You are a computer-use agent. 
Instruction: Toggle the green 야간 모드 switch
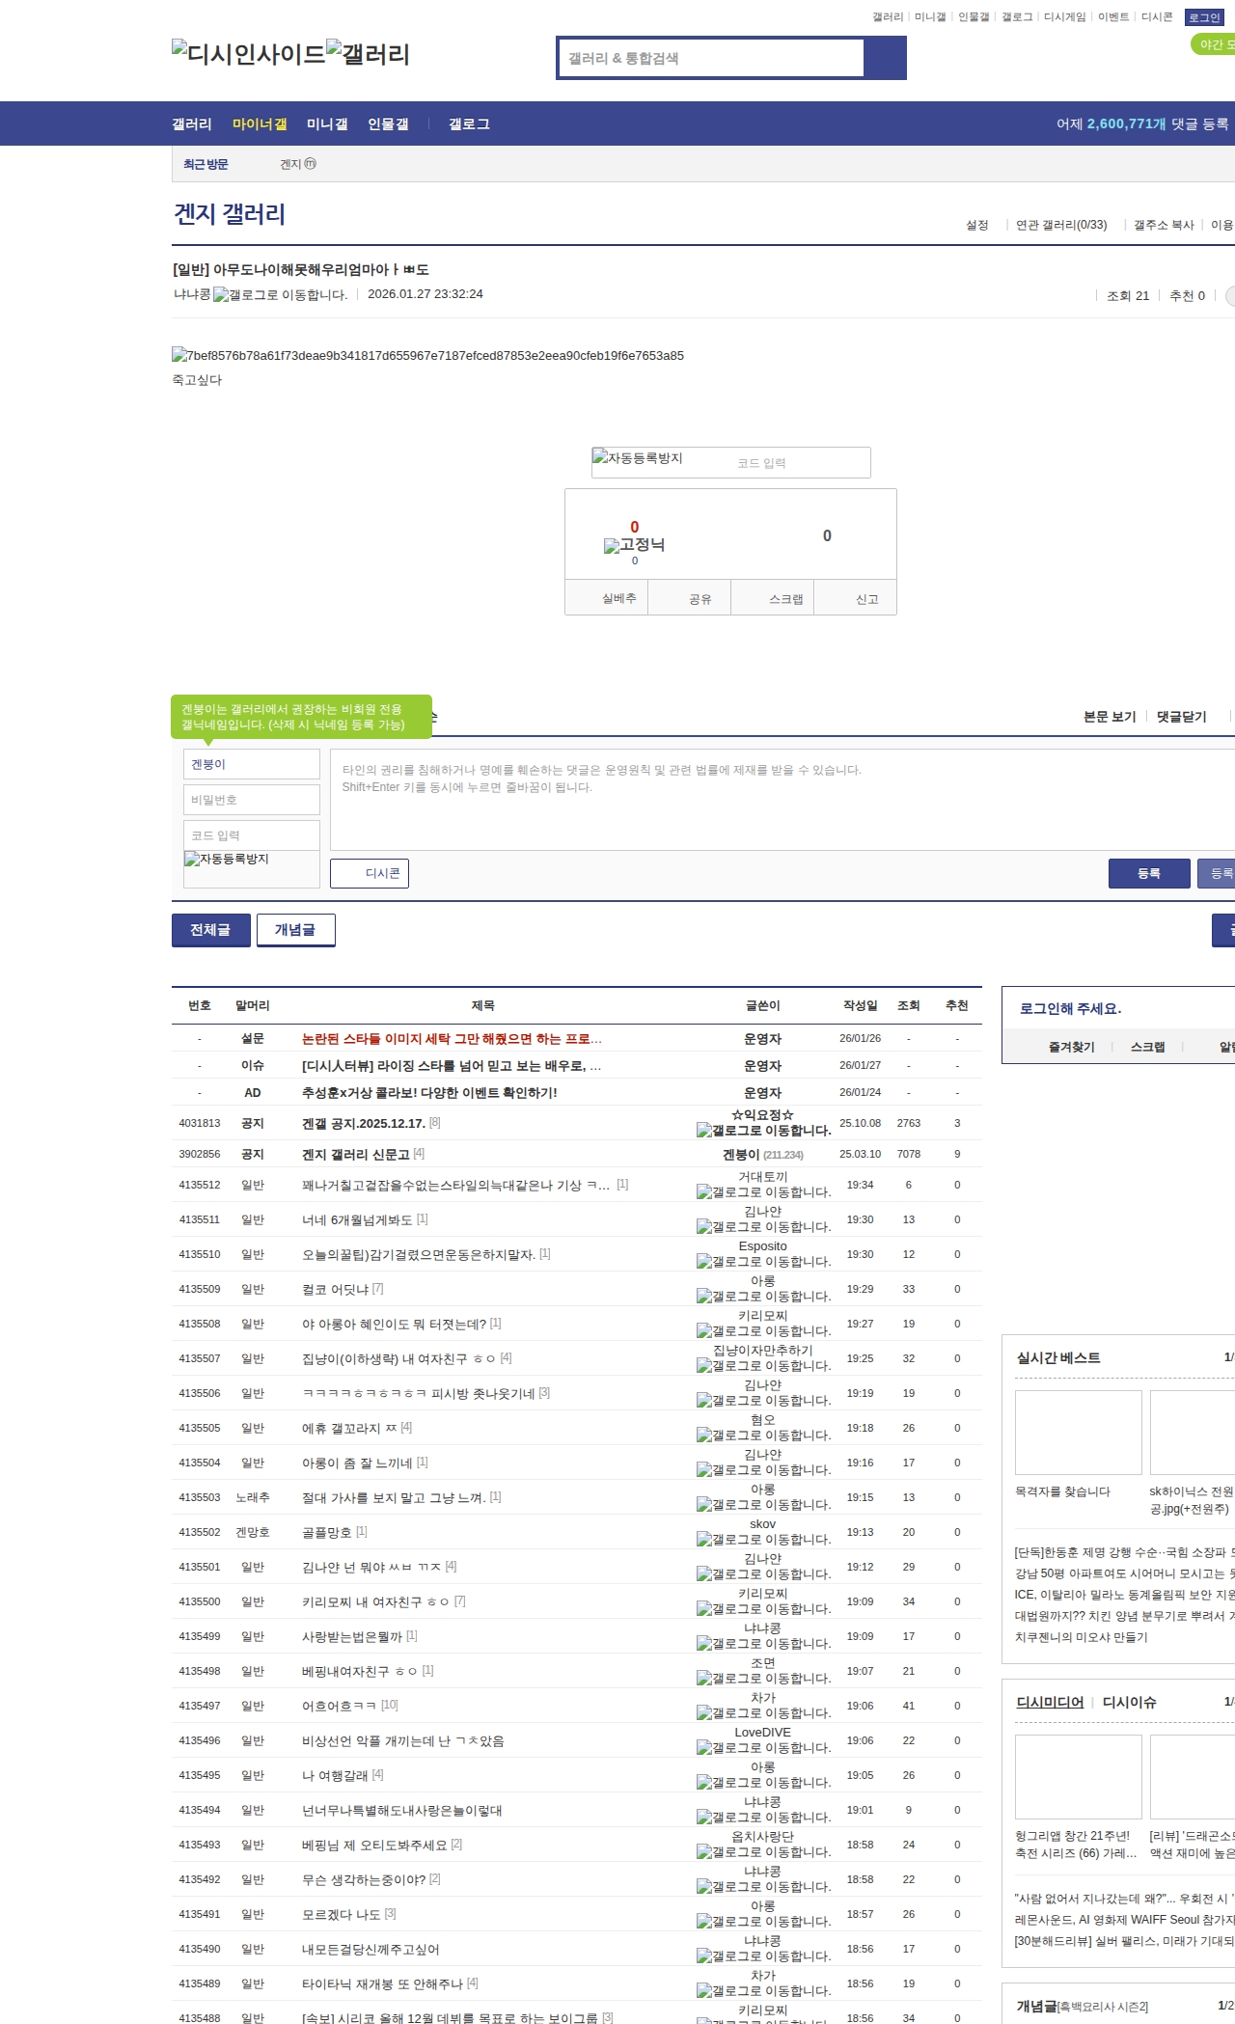pos(1214,44)
